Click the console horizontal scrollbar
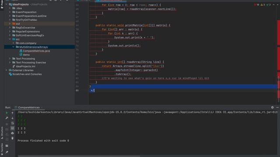 pyautogui.click(x=79, y=156)
